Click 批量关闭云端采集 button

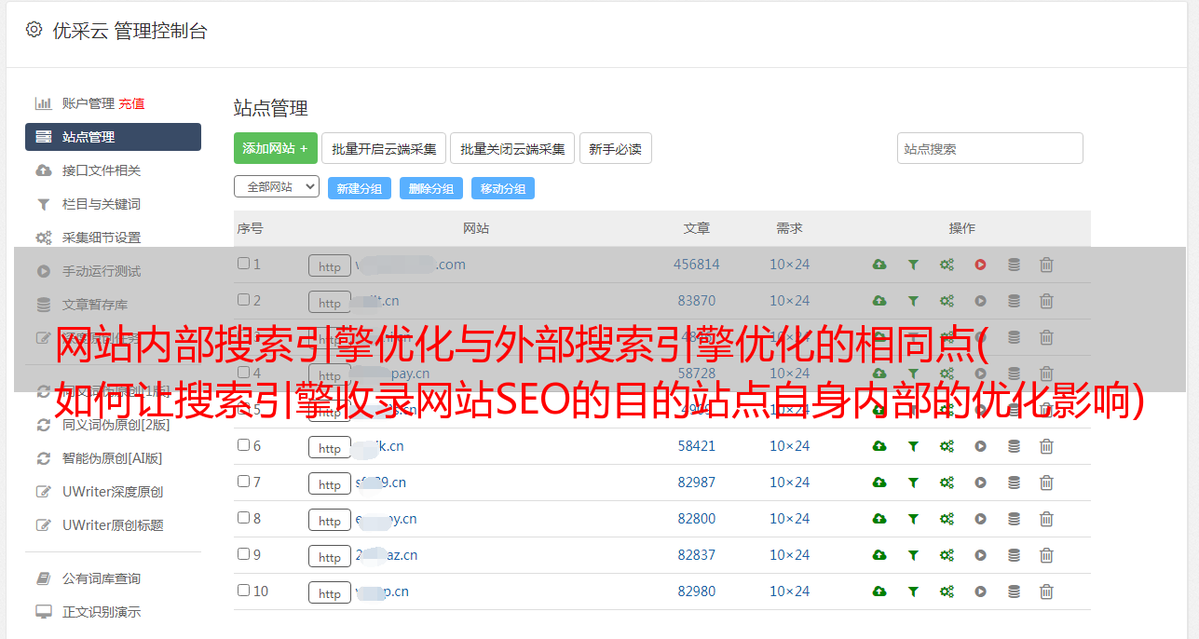click(512, 148)
